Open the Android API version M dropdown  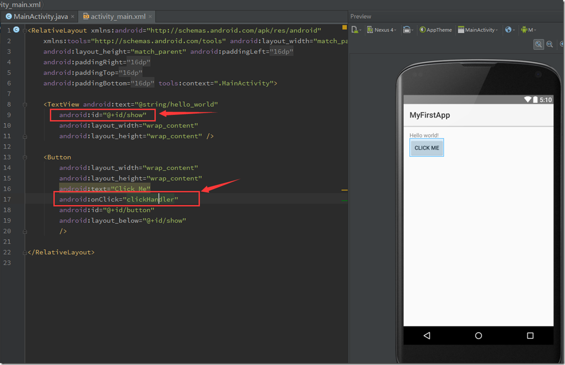529,30
